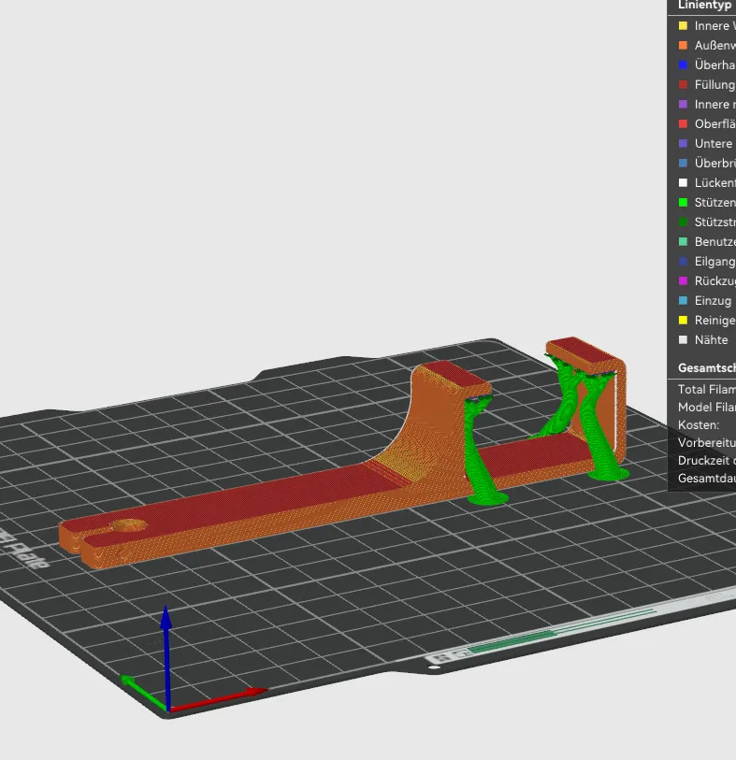The height and width of the screenshot is (760, 736).
Task: Click the round hole in the model arm
Action: pyautogui.click(x=129, y=526)
